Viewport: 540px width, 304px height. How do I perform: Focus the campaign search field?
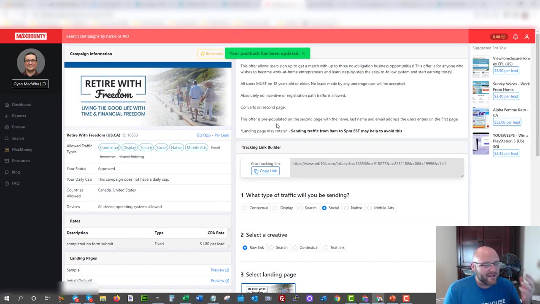tap(265, 36)
